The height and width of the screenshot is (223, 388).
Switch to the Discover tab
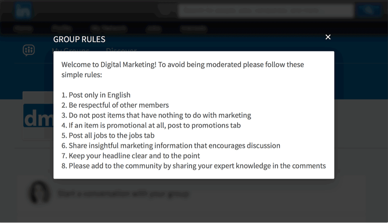click(121, 50)
